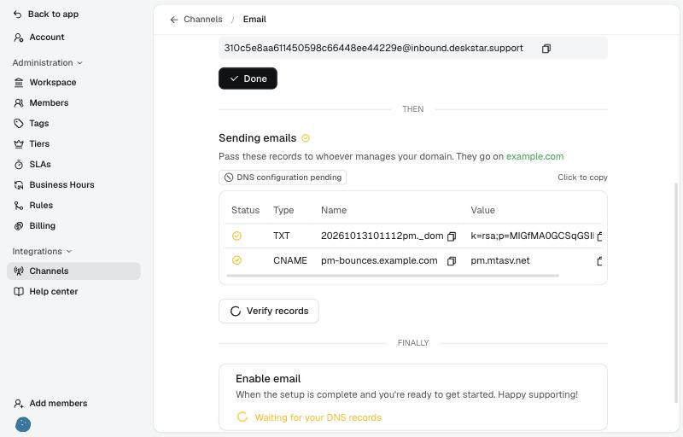Copy the pm.mtasv.net value
This screenshot has width=683, height=437.
coord(599,260)
